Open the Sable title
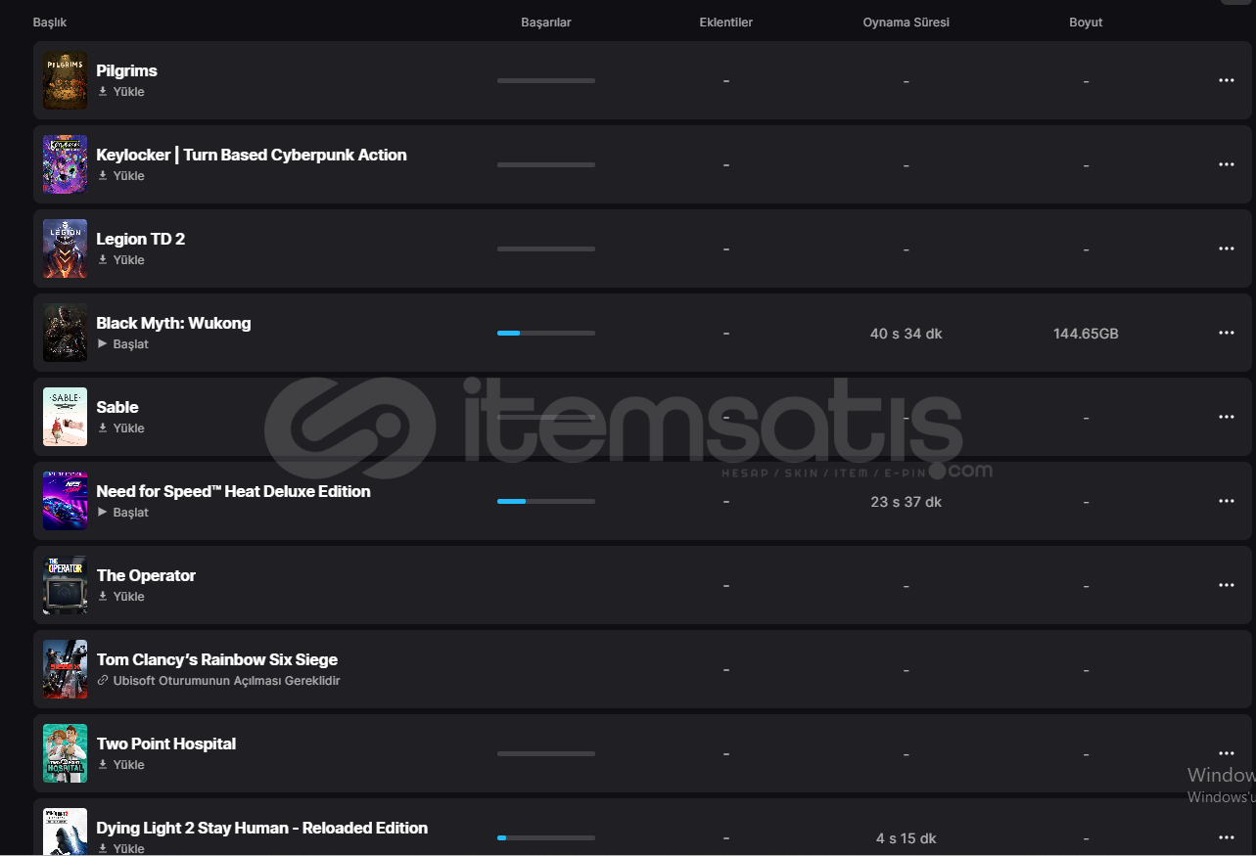1256x856 pixels. click(117, 407)
